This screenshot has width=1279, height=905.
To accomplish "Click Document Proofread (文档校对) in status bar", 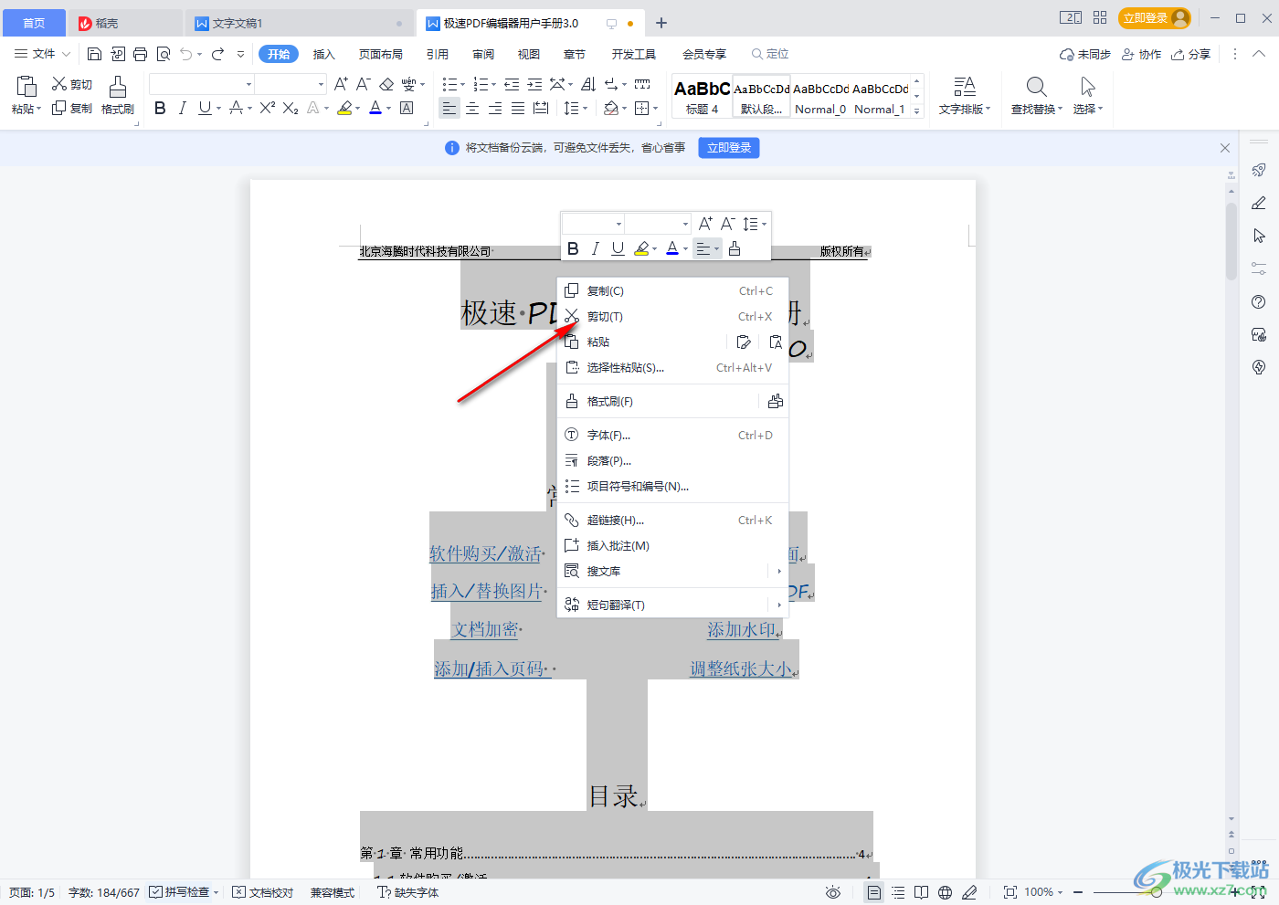I will click(x=263, y=892).
